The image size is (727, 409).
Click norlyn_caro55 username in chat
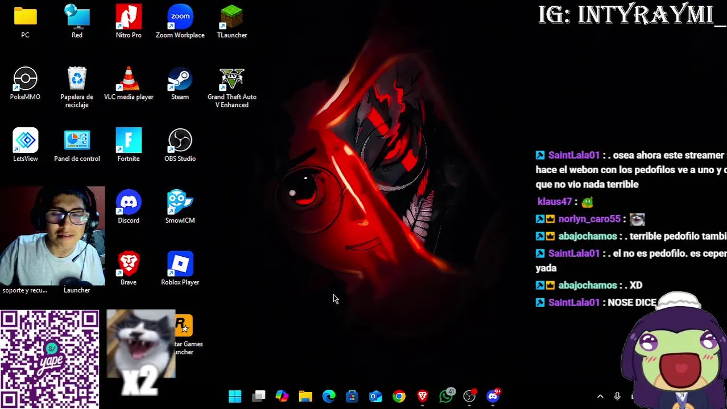coord(589,219)
